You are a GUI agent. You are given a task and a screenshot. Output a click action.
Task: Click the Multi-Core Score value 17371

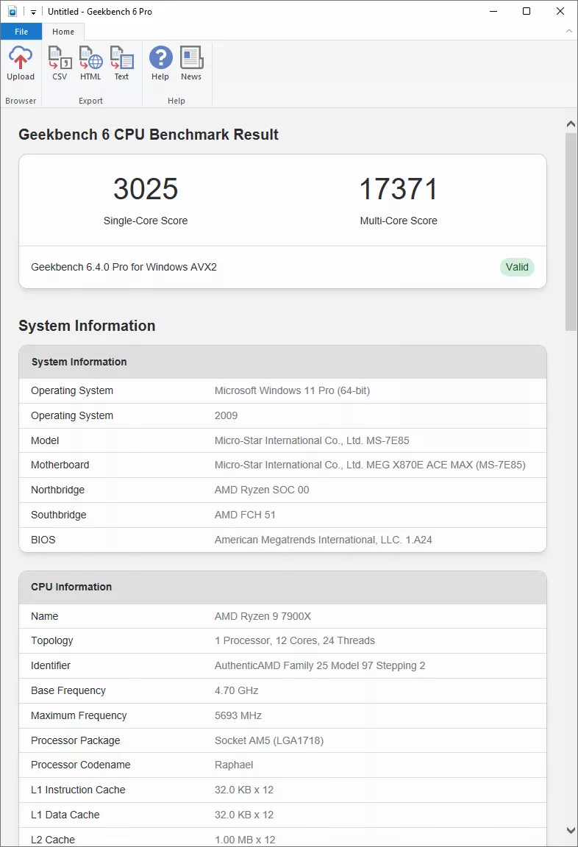[x=399, y=190]
